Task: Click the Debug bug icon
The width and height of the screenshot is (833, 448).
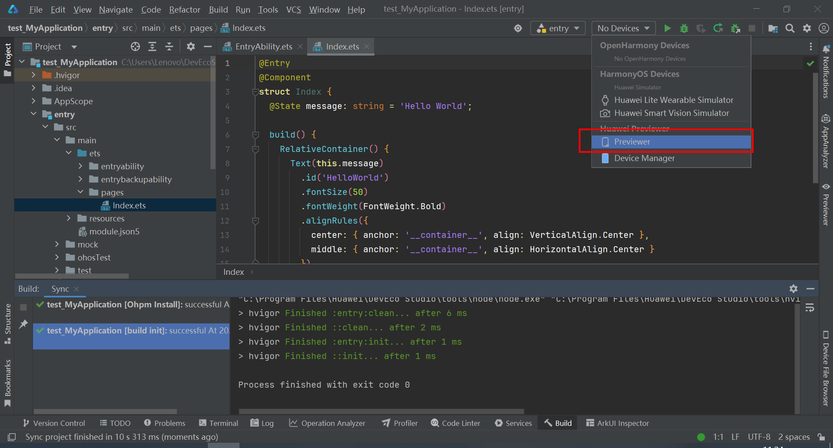Action: 684,28
